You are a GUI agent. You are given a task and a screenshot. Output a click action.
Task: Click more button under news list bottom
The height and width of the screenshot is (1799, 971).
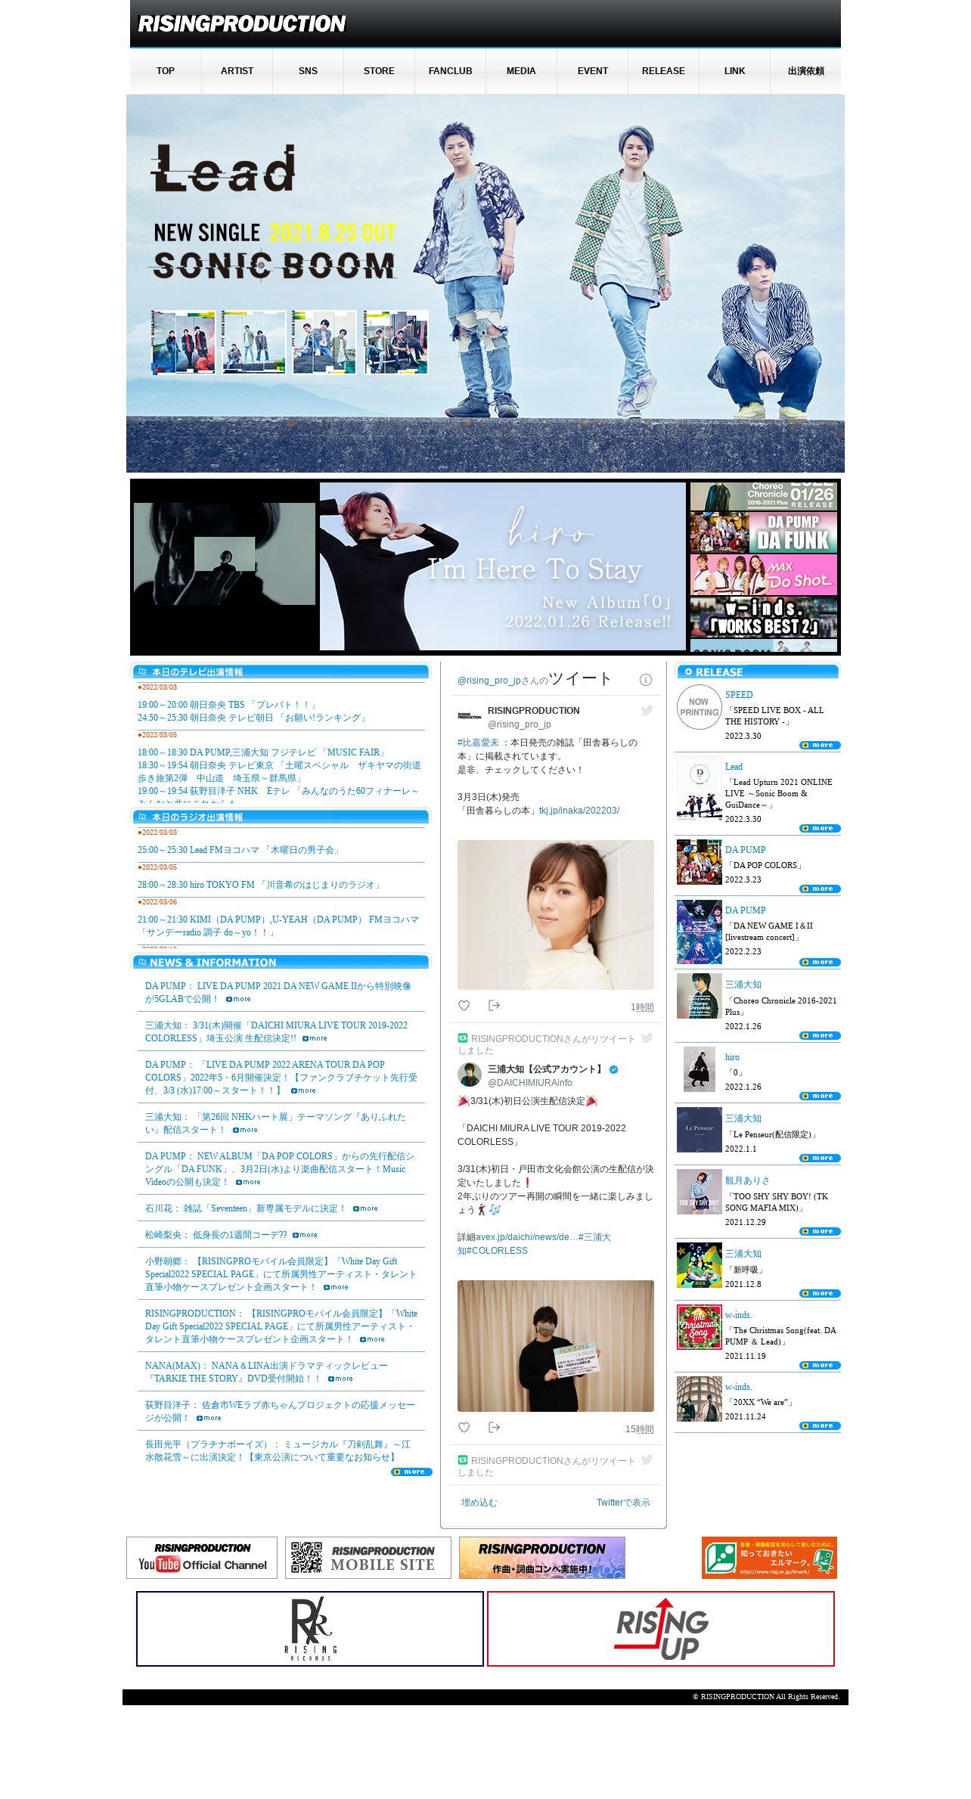[x=411, y=1472]
